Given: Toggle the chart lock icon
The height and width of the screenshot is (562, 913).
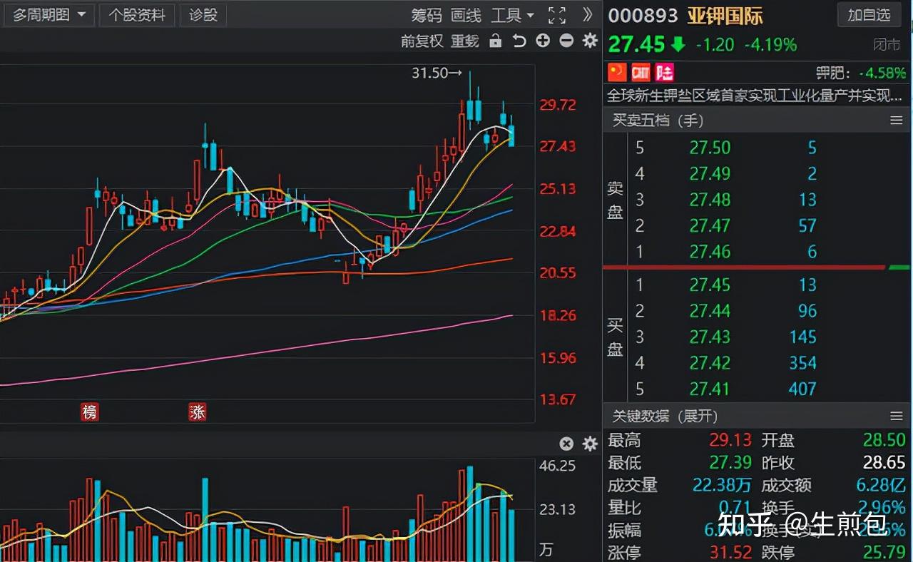Looking at the screenshot, I should coord(496,41).
